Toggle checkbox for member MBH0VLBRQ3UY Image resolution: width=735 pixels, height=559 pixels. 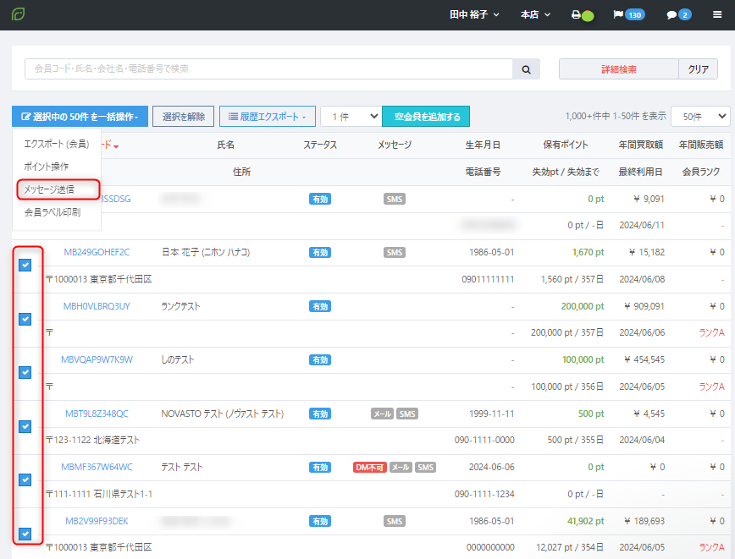point(25,319)
